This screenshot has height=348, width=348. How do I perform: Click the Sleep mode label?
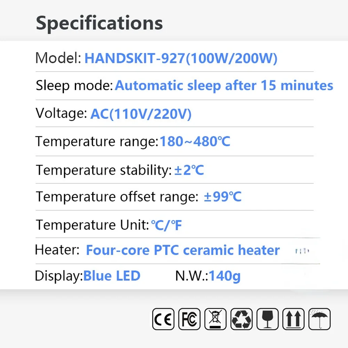[x=74, y=85]
